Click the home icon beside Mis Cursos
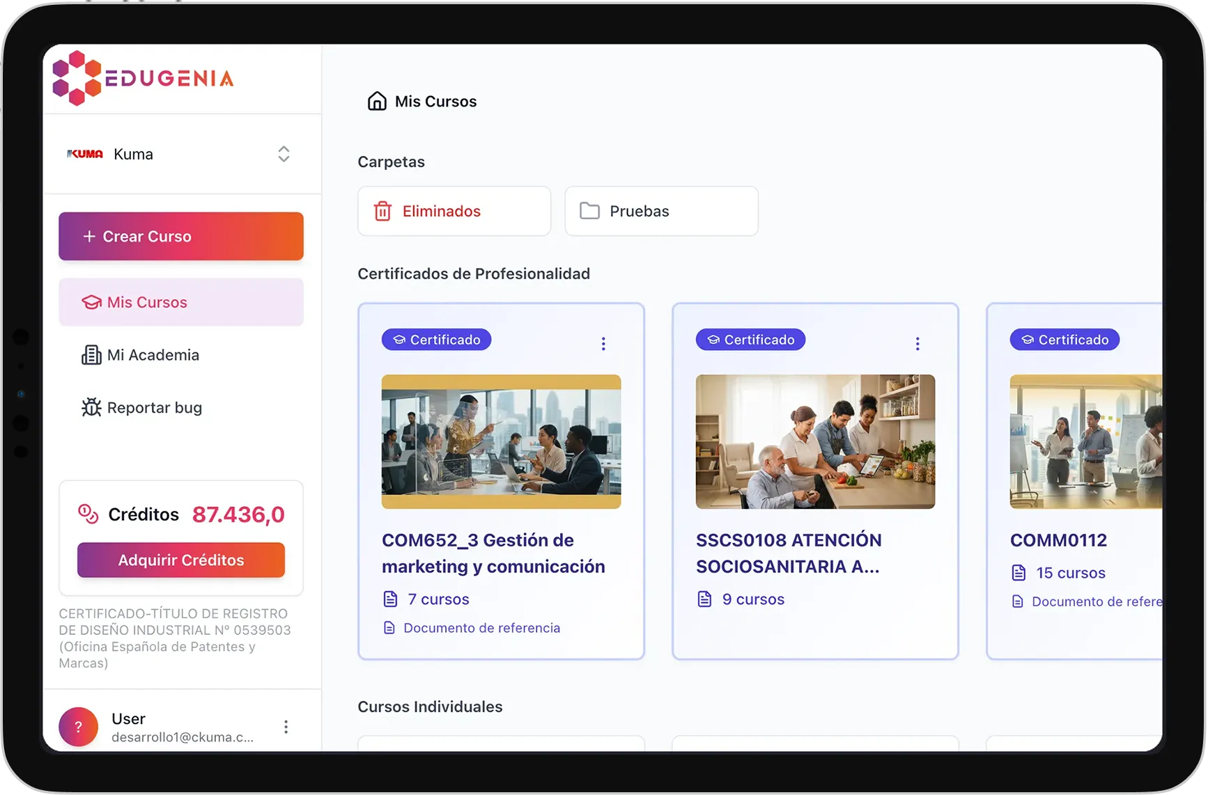This screenshot has width=1208, height=795. tap(377, 102)
